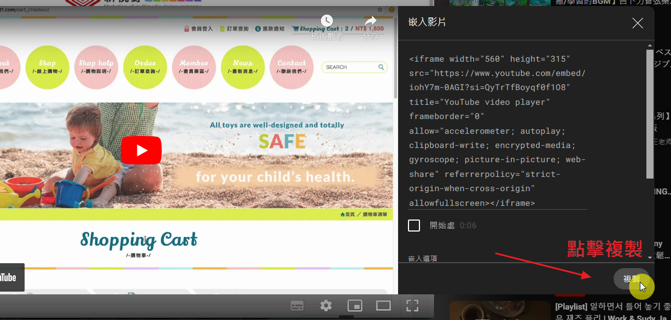Viewport: 671px width, 320px height.
Task: Click the 0:06 start time field
Action: click(468, 226)
